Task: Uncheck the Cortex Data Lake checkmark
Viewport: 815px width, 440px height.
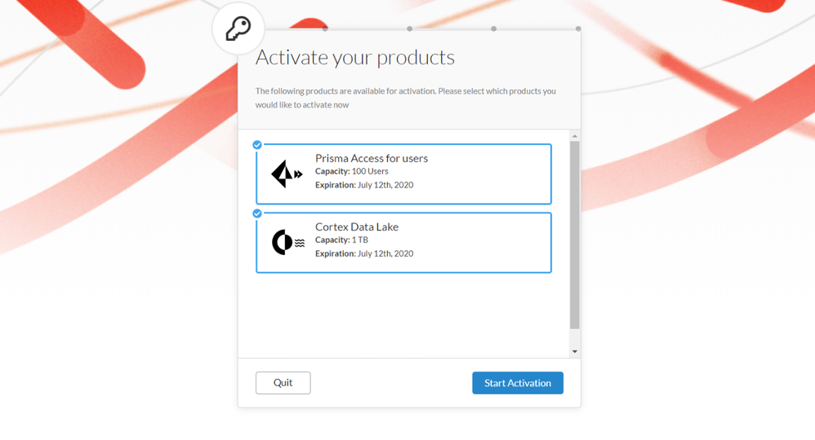Action: [x=257, y=213]
